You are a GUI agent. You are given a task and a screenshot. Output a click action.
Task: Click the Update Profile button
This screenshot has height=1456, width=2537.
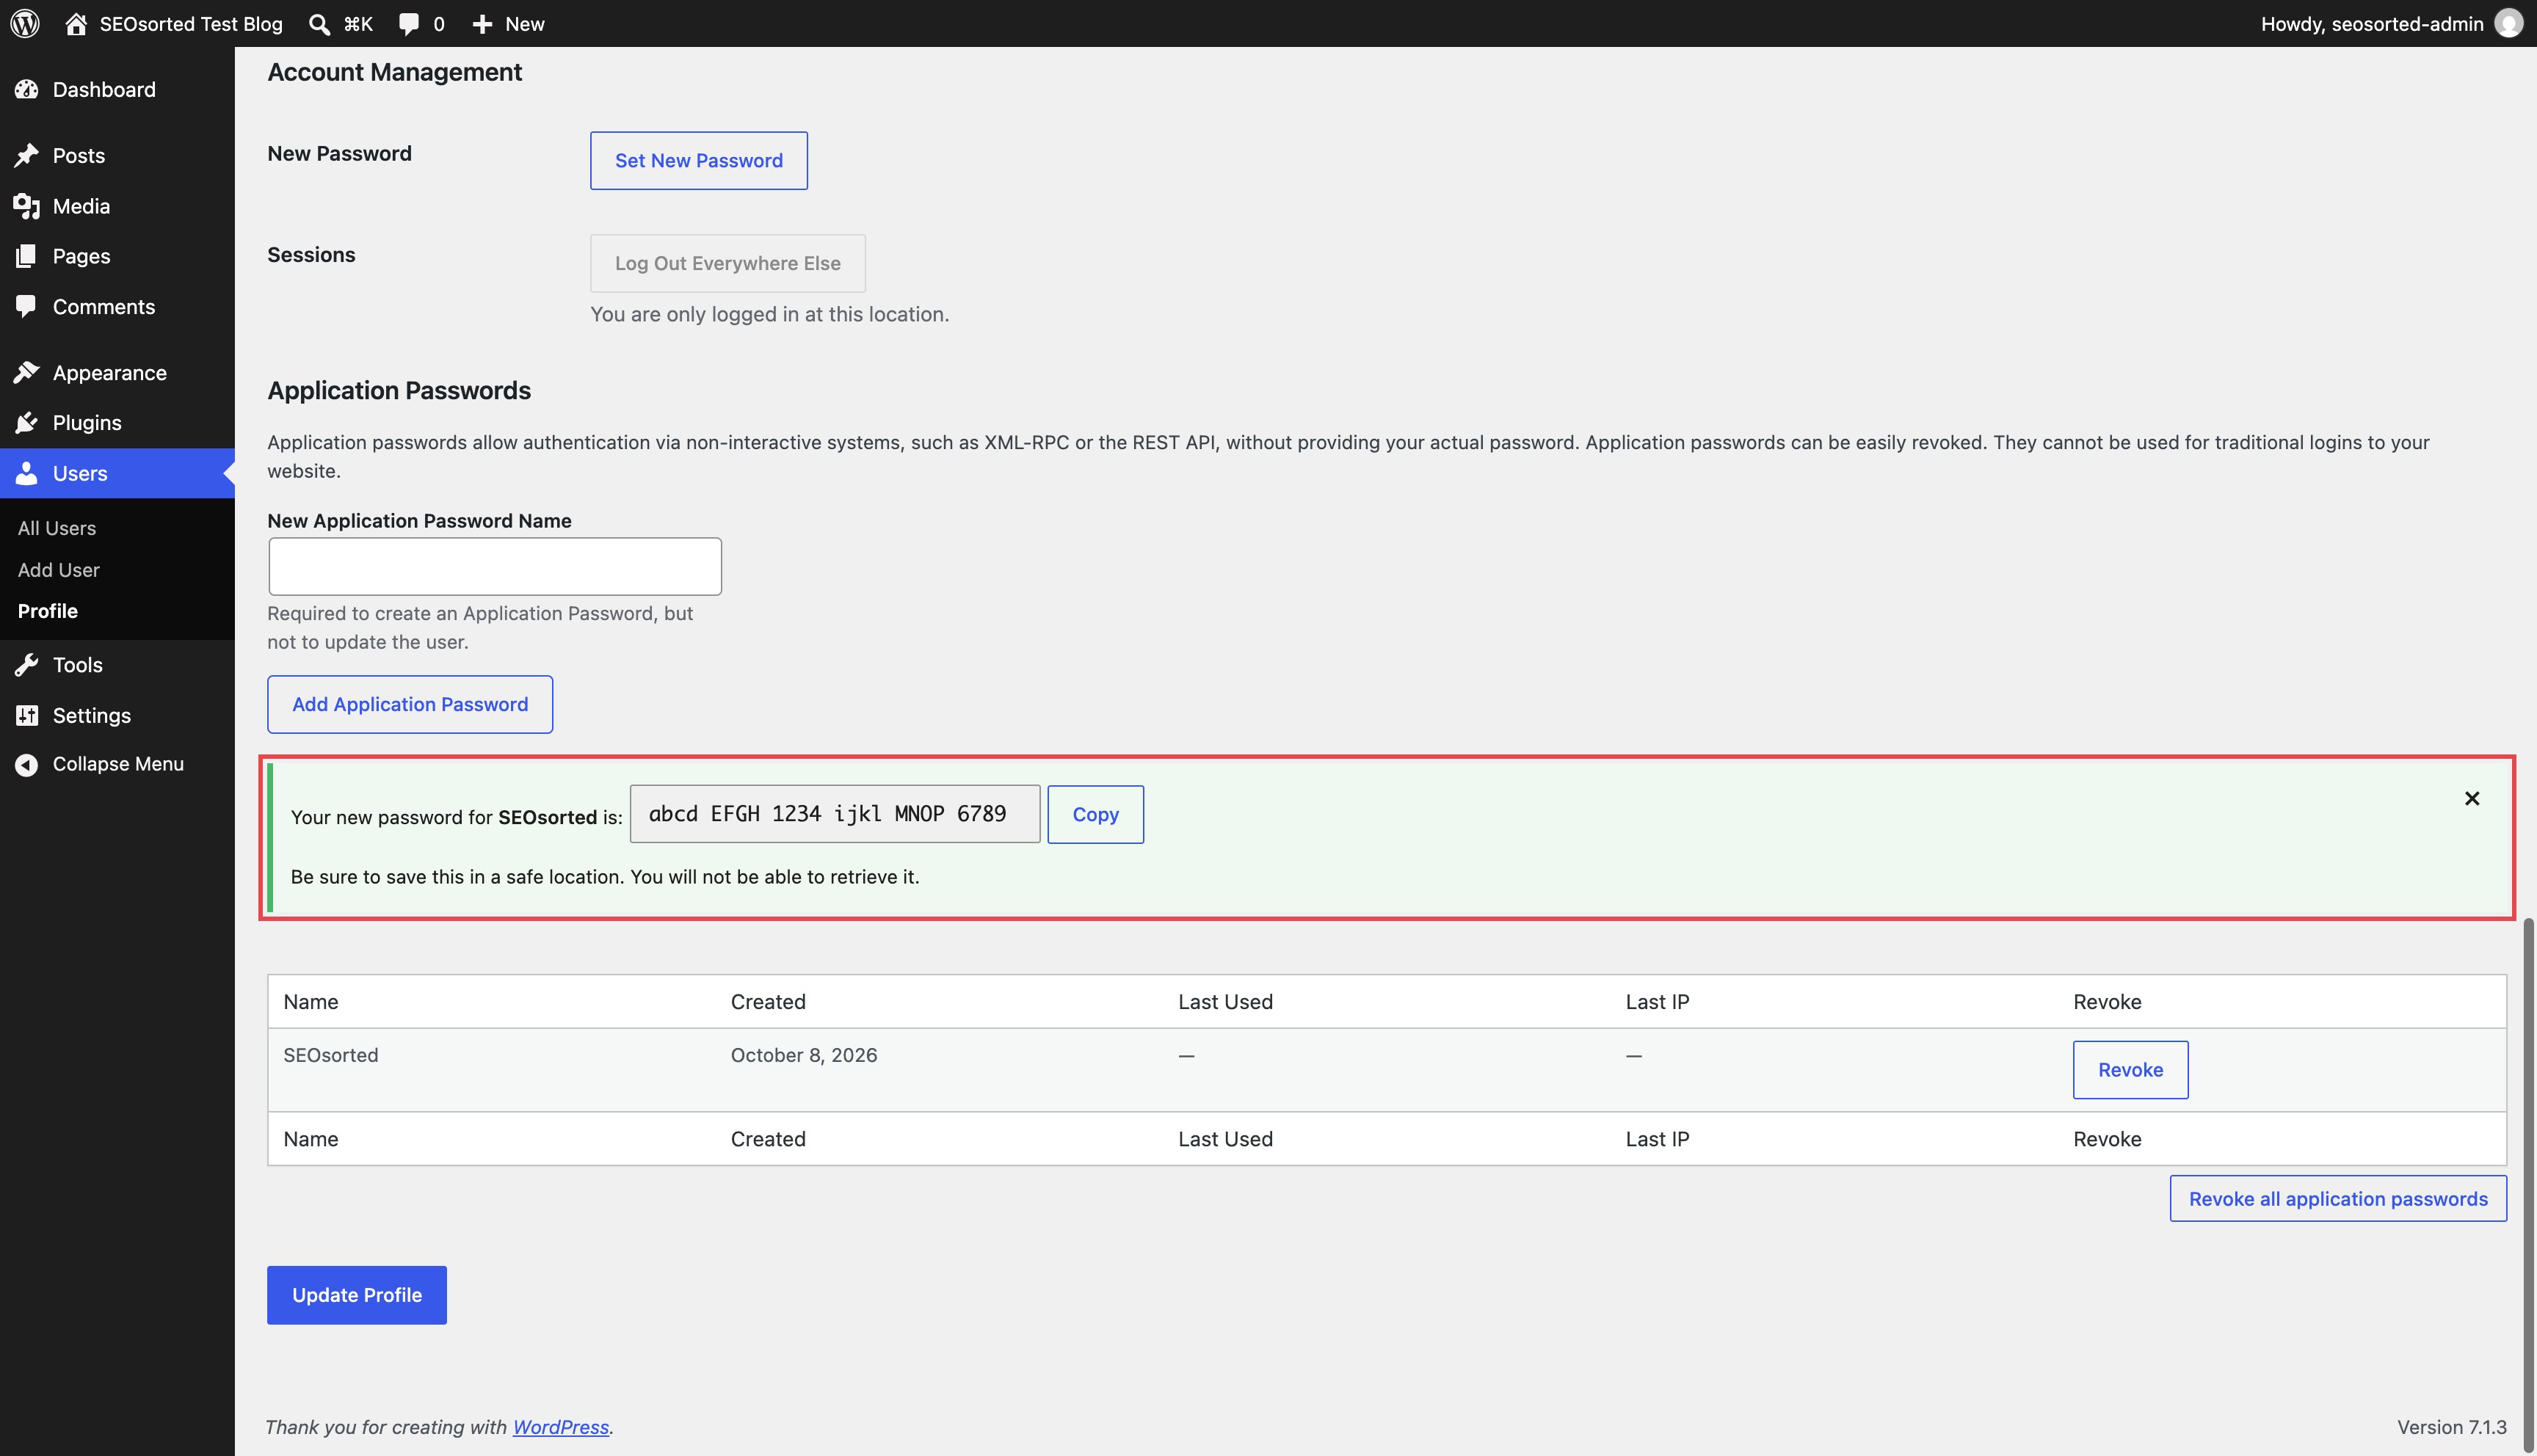(357, 1295)
